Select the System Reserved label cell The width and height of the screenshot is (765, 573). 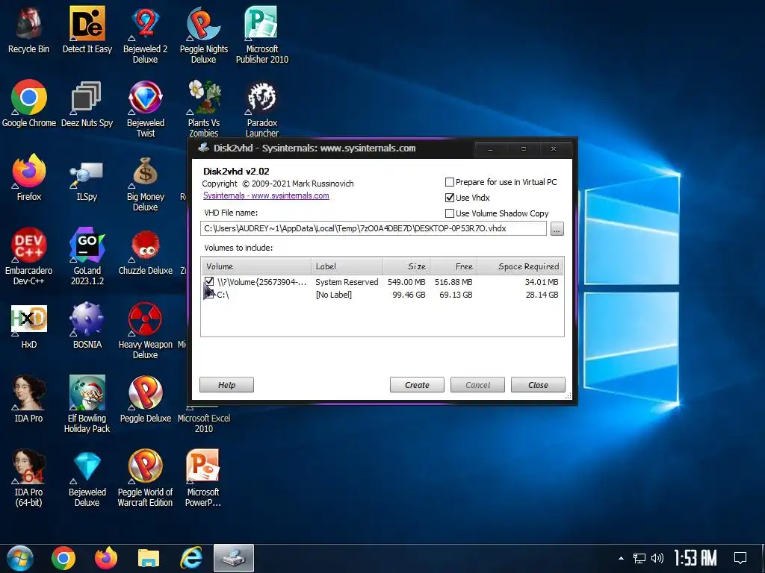coord(347,282)
